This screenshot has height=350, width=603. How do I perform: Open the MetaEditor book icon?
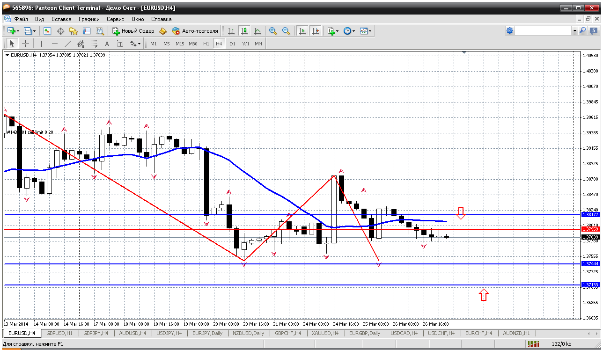[163, 31]
